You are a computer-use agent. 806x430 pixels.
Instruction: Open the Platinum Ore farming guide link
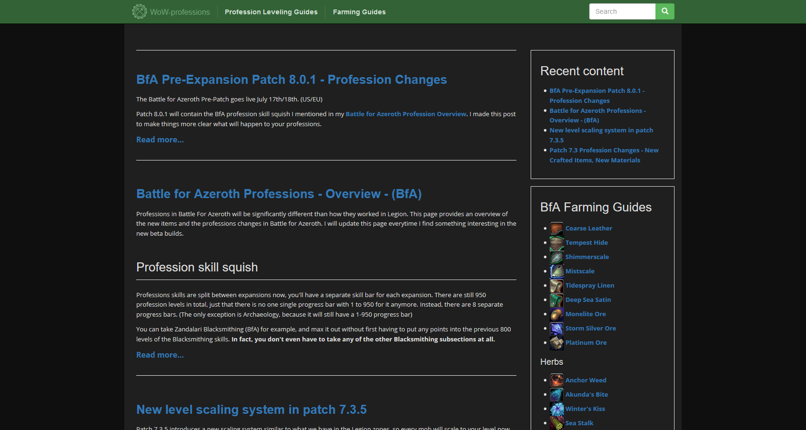coord(586,343)
